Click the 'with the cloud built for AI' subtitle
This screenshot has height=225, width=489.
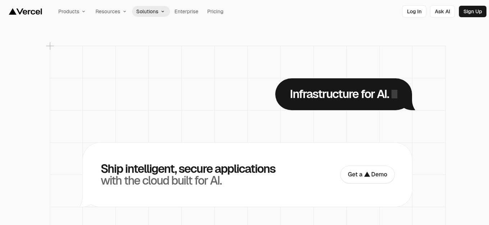[161, 180]
